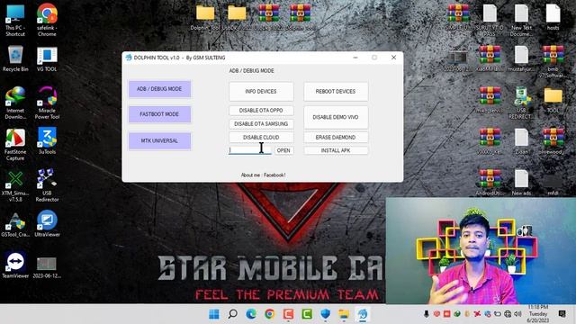Click the INSTALL APK button
This screenshot has height=324, width=576.
[336, 150]
